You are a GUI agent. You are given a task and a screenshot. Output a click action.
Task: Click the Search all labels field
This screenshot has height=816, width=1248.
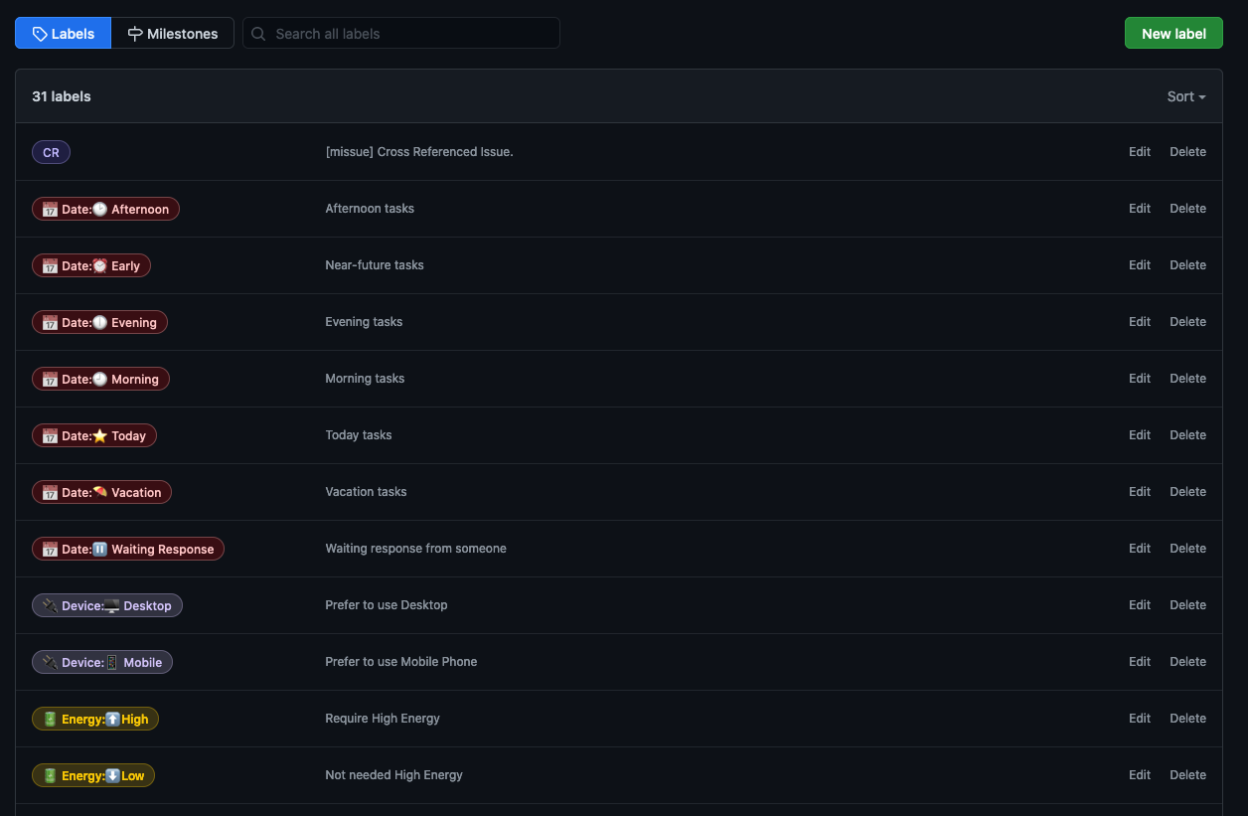point(401,33)
